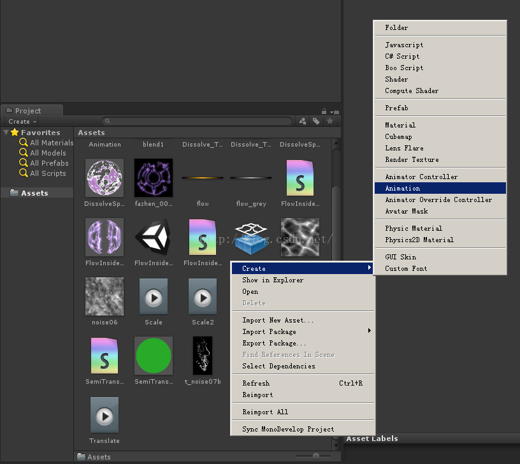
Task: Create a Javascript file from submenu
Action: (x=440, y=45)
